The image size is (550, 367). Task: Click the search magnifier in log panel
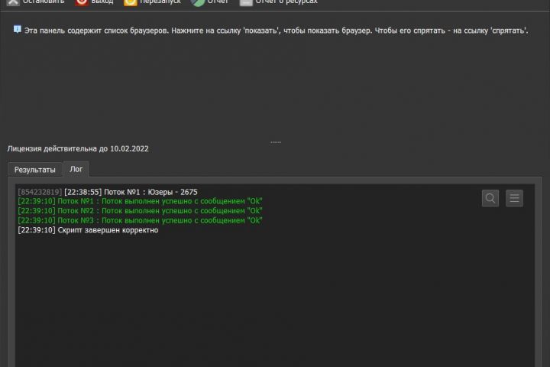pos(490,199)
